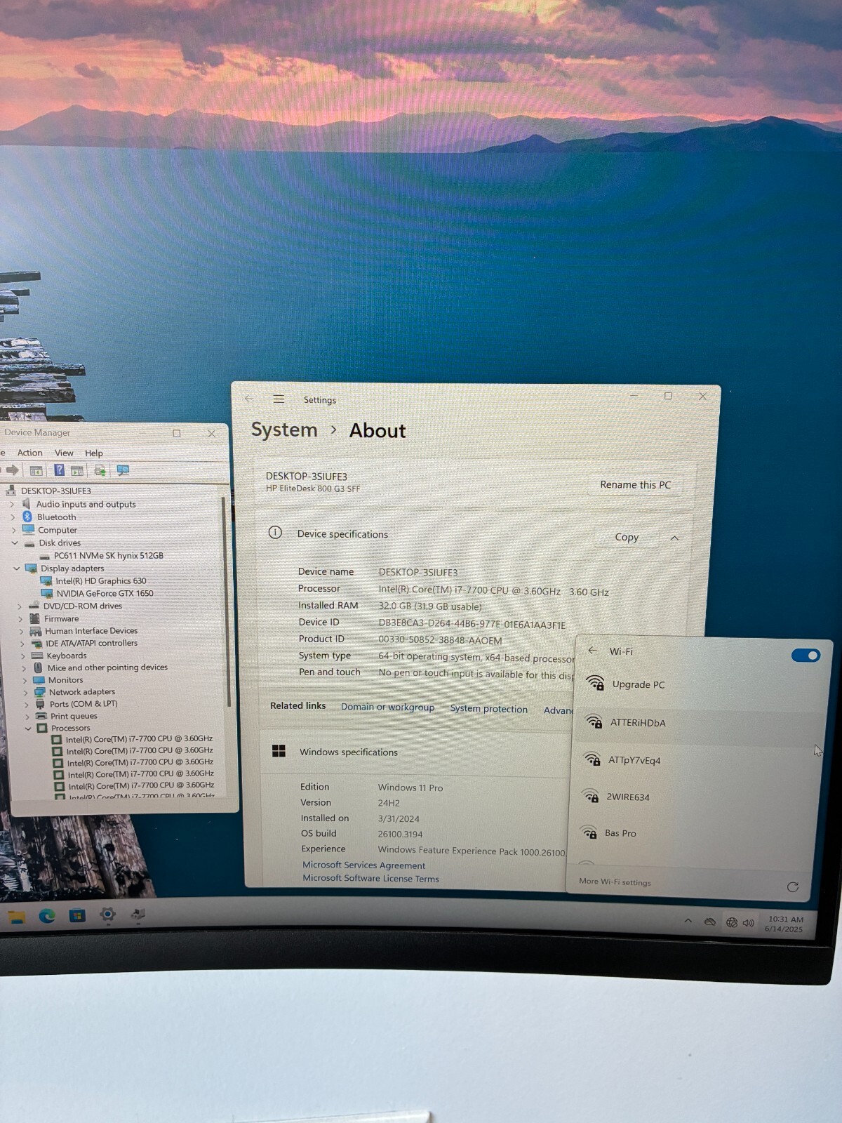Click the Mice and other pointing devices icon

coord(38,667)
